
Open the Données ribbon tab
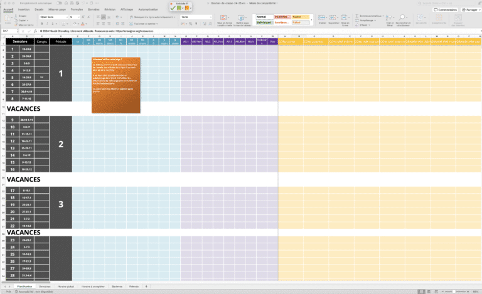94,9
